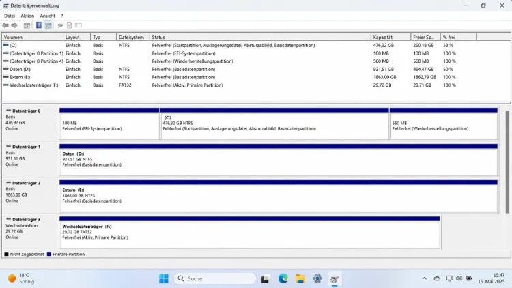
Task: Select the Daten (D:) volume row
Action: (x=238, y=69)
